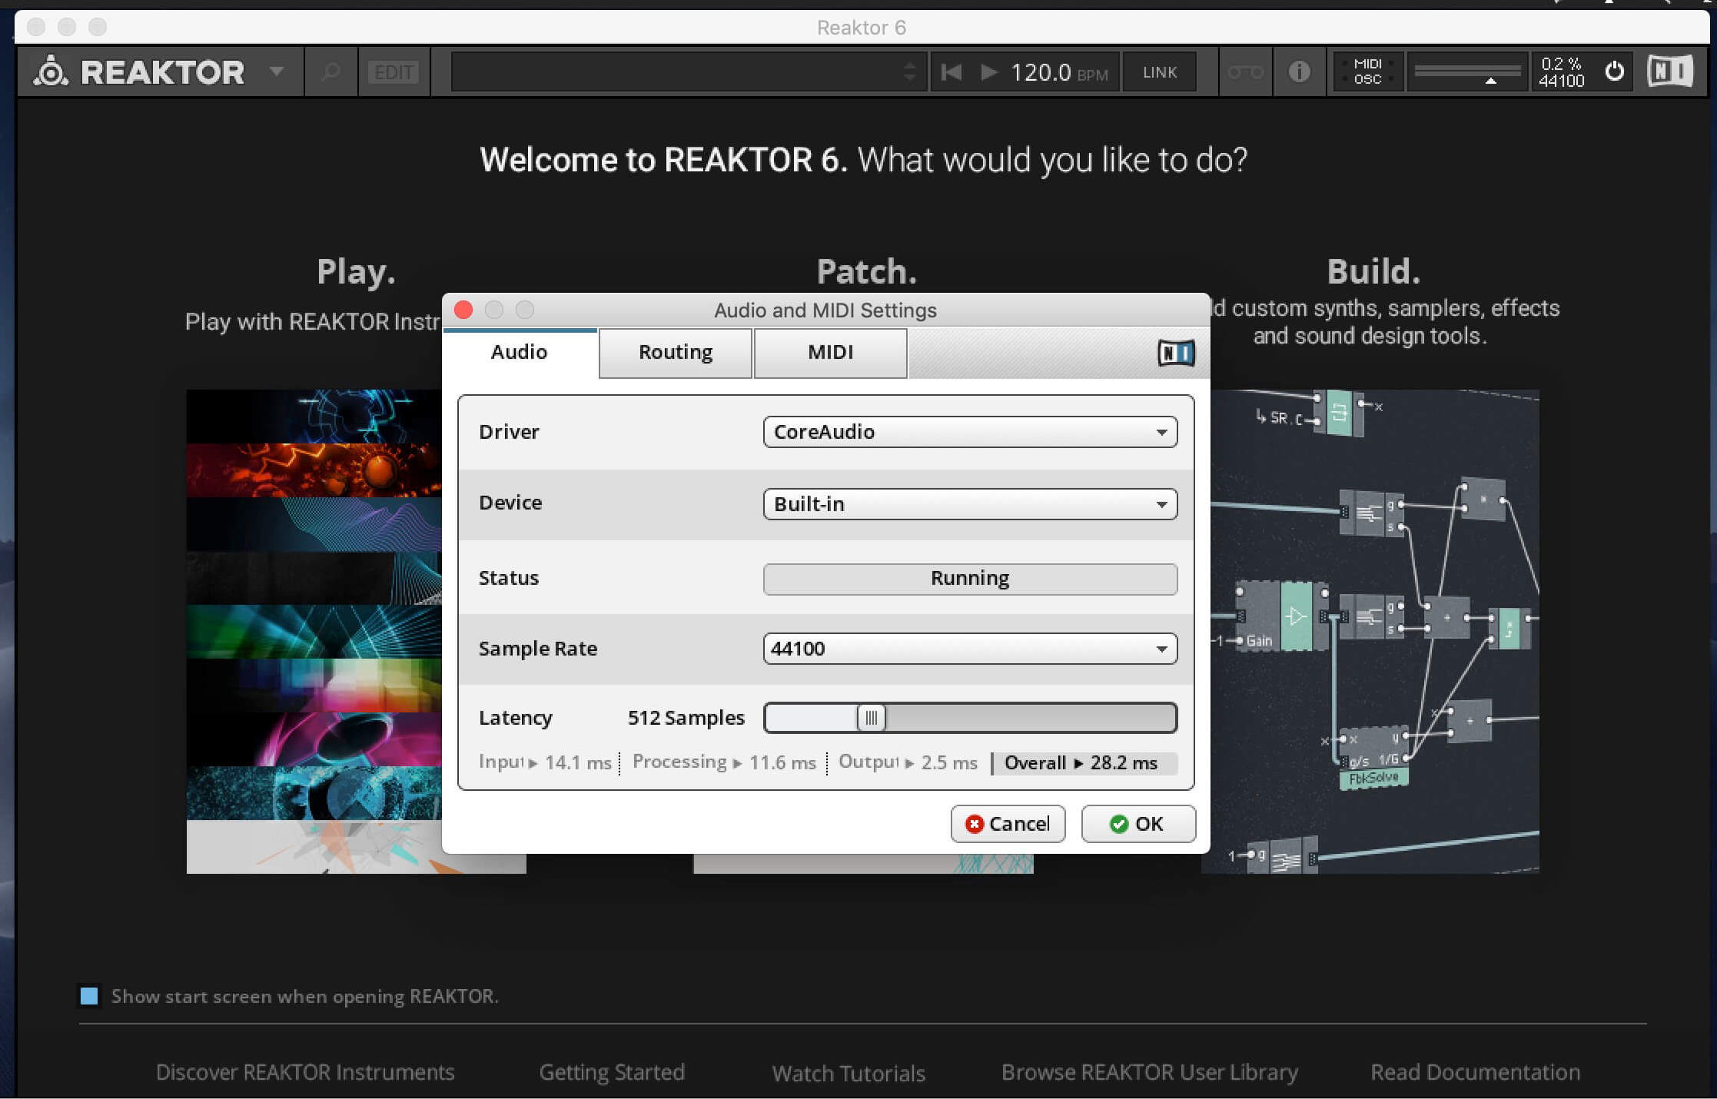Image resolution: width=1717 pixels, height=1099 pixels.
Task: Click the Play. heading
Action: click(x=357, y=271)
